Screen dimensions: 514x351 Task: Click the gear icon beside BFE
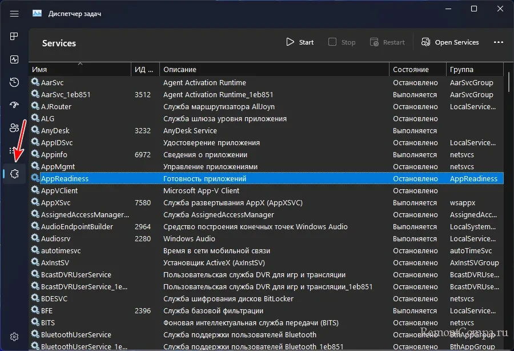pyautogui.click(x=35, y=310)
